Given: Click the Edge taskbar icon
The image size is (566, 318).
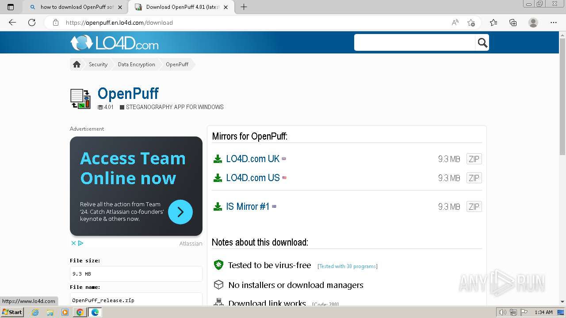Looking at the screenshot, I should click(95, 312).
